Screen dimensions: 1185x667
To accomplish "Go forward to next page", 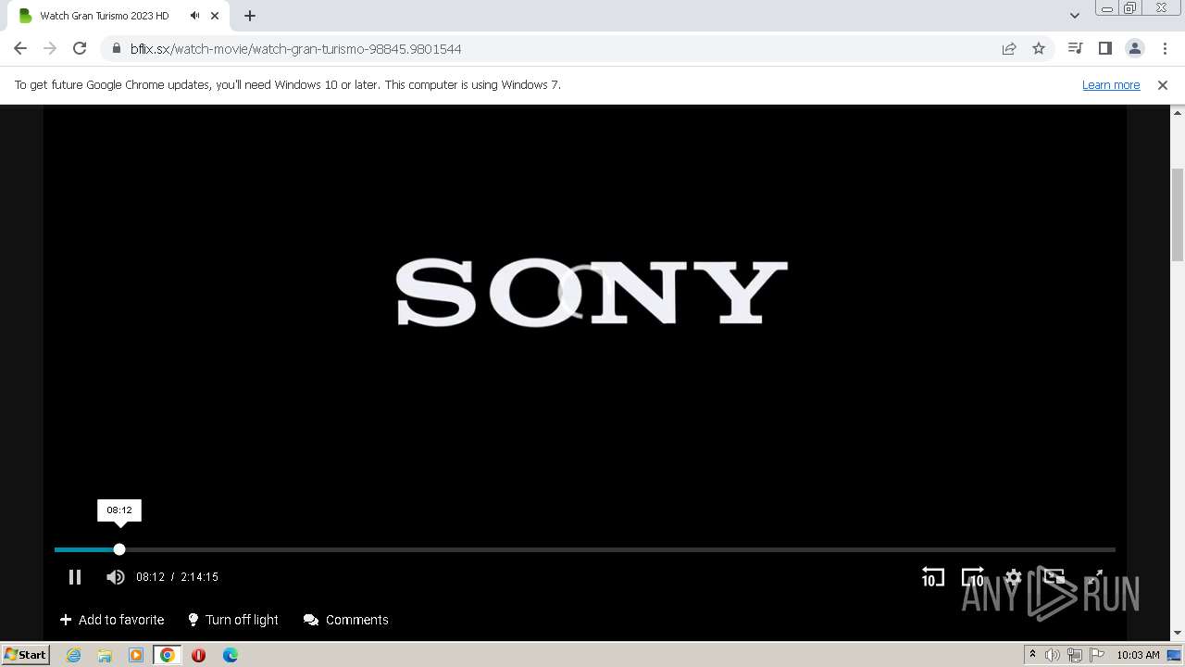I will tap(50, 48).
